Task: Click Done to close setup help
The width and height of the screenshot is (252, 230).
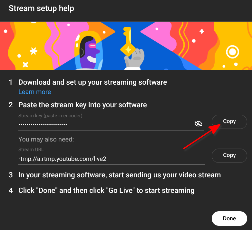Action: tap(229, 218)
